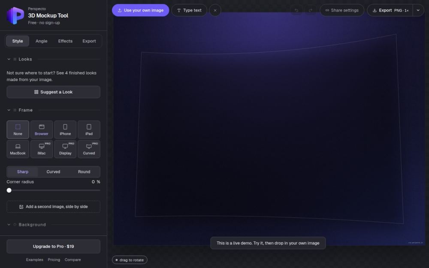Choose the Browser frame

click(x=42, y=129)
